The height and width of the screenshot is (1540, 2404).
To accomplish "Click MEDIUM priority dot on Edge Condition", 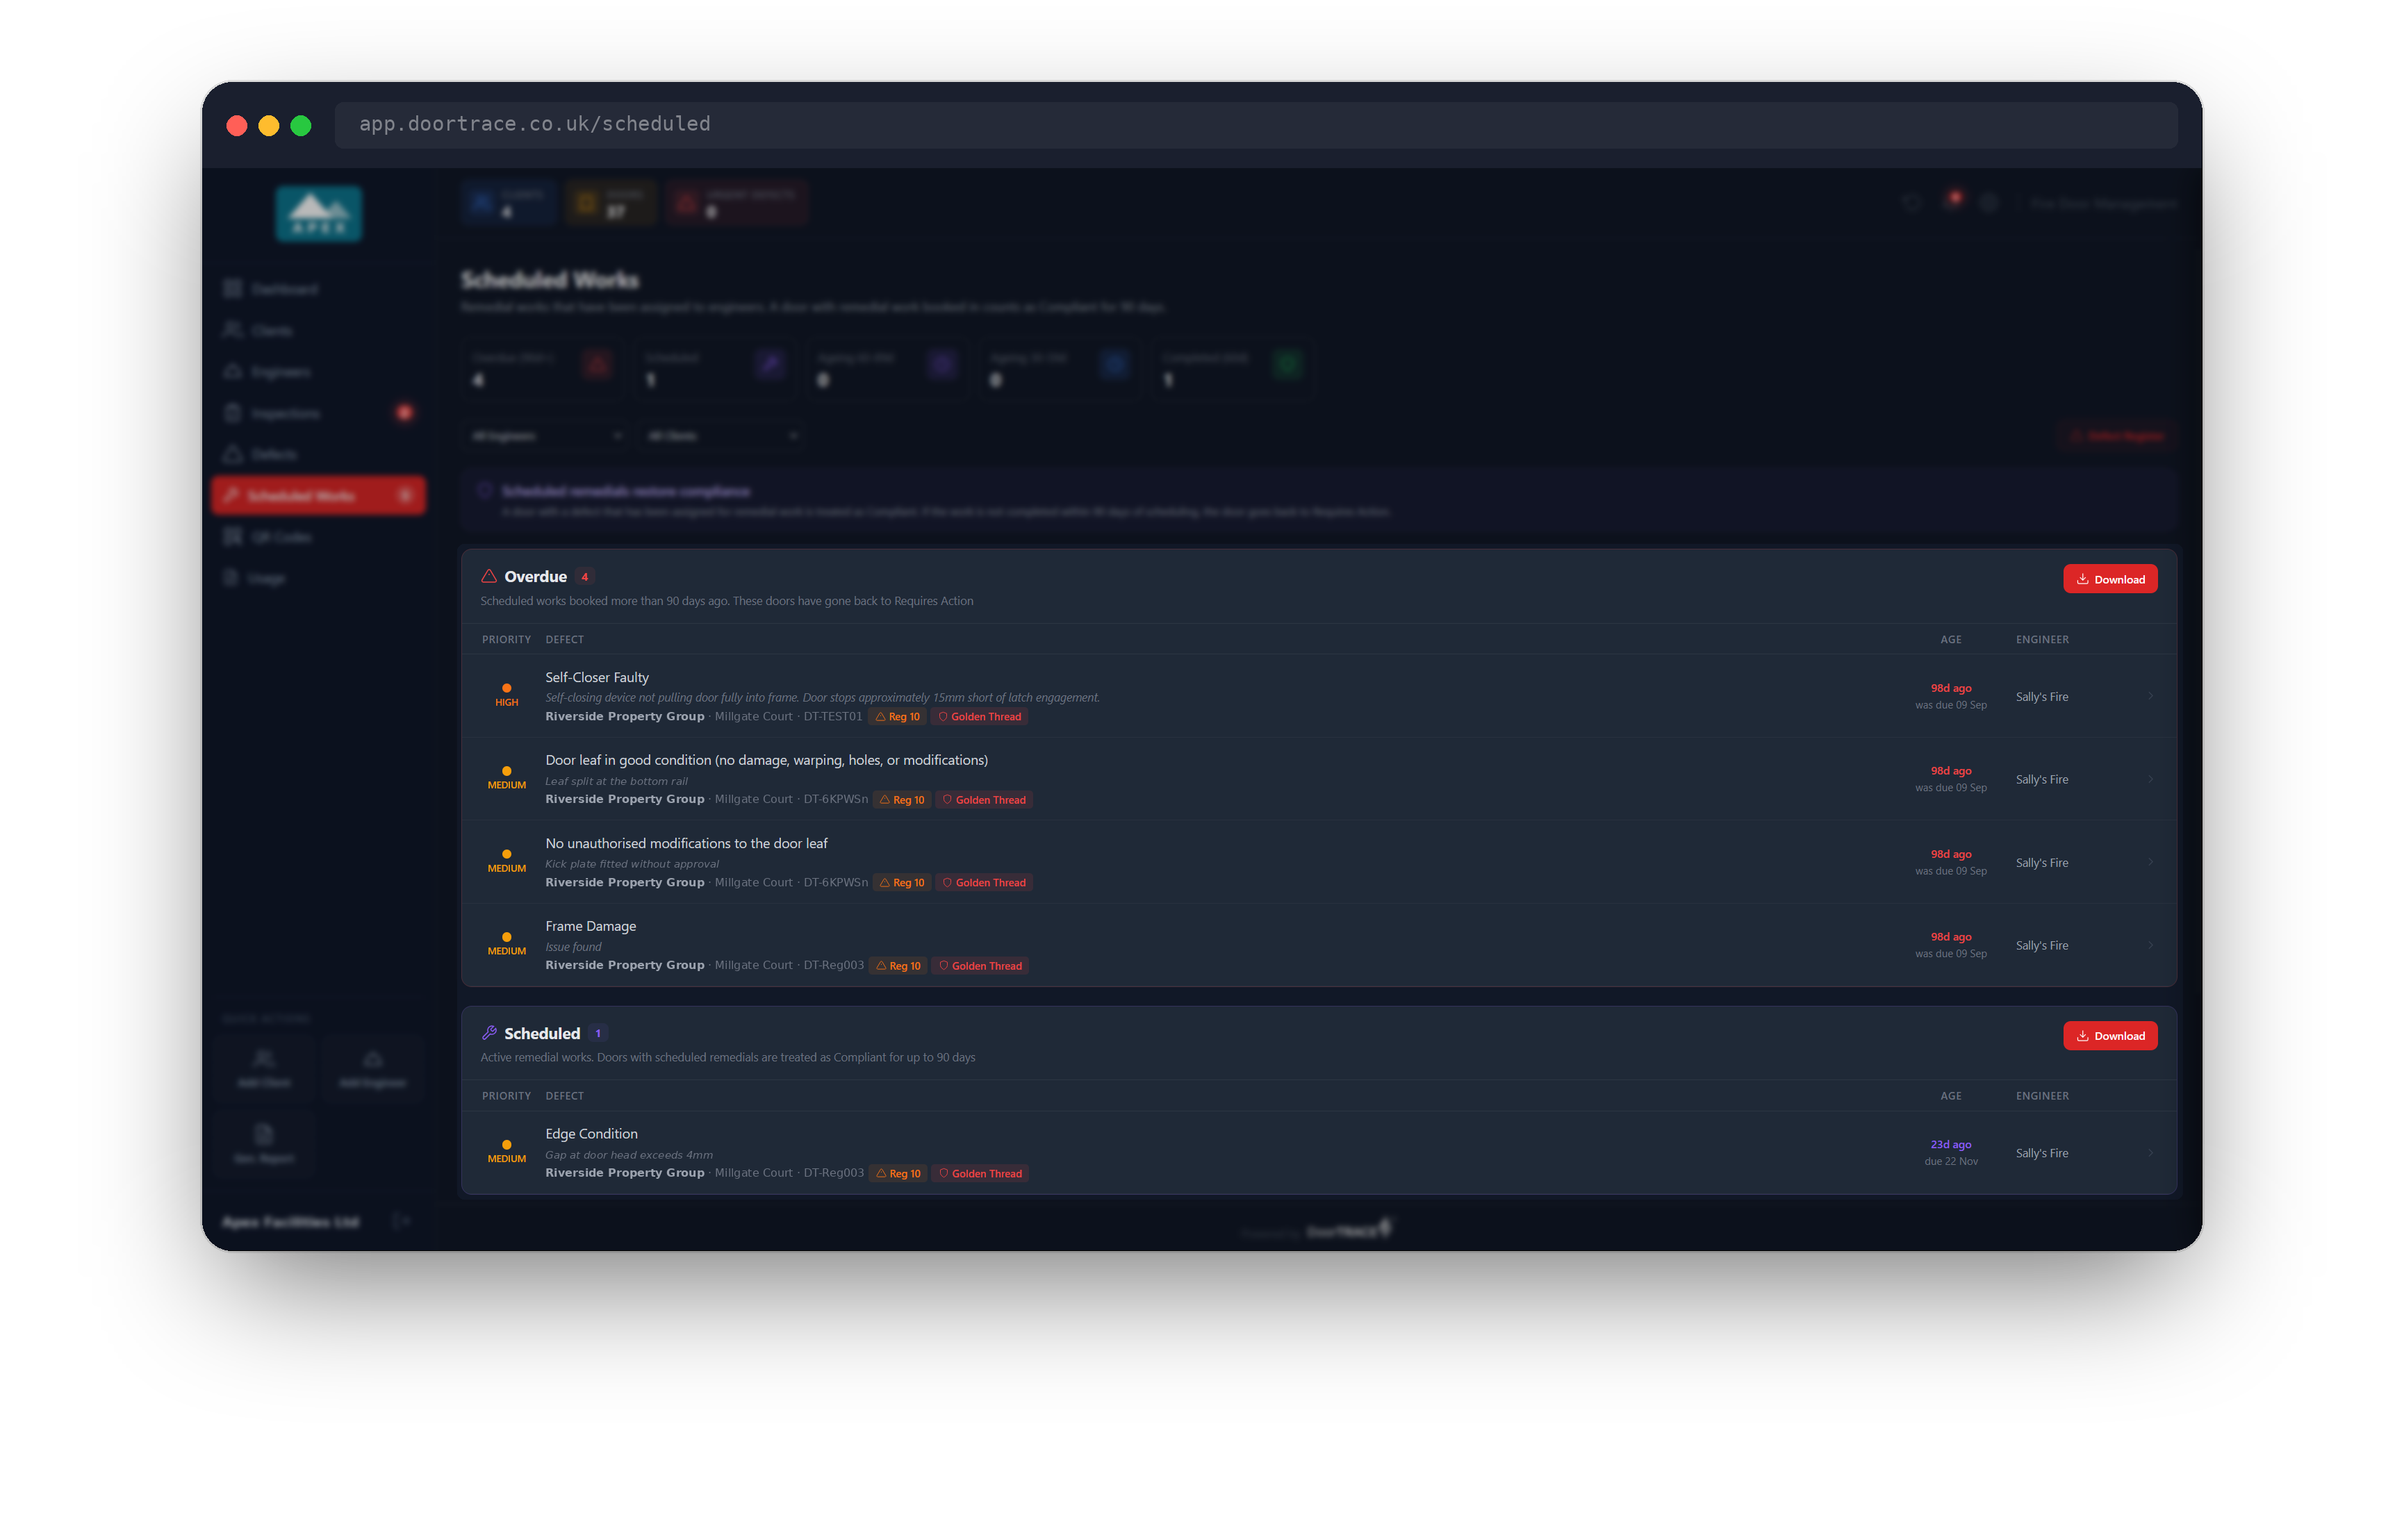I will [507, 1144].
